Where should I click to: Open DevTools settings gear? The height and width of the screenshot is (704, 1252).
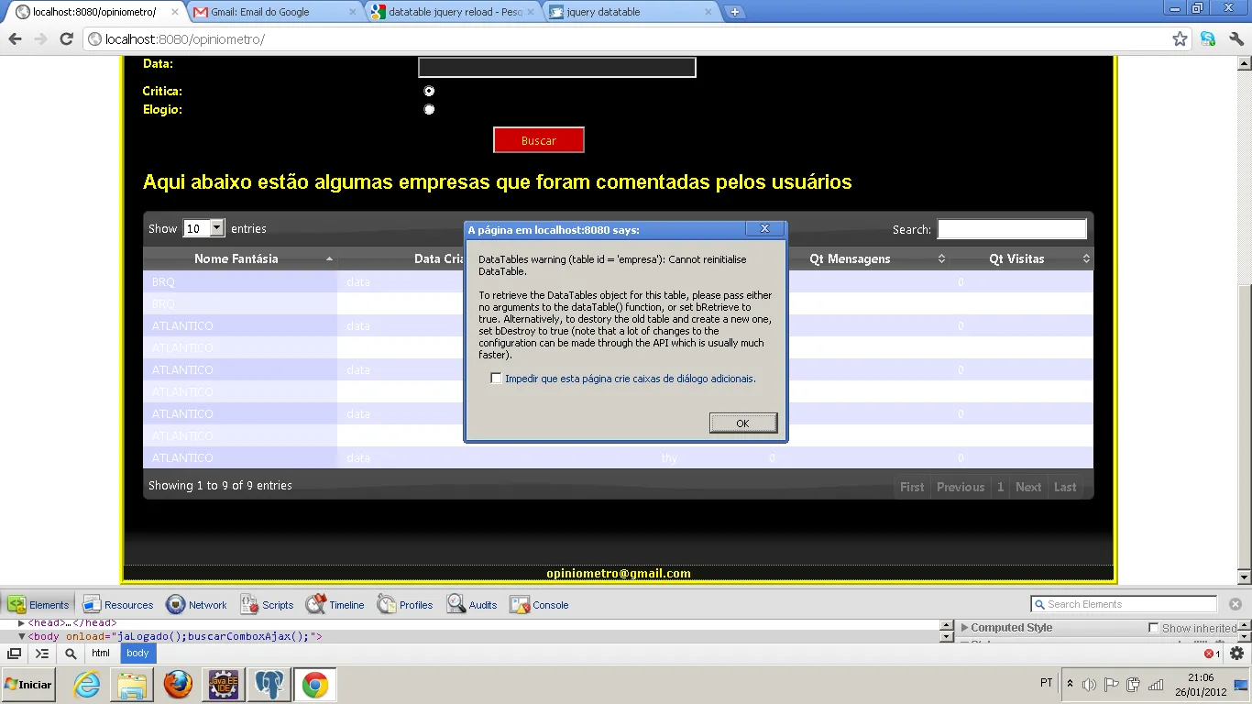pyautogui.click(x=1236, y=654)
